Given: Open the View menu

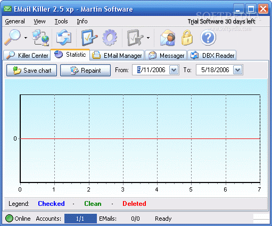Looking at the screenshot, I should pos(39,21).
